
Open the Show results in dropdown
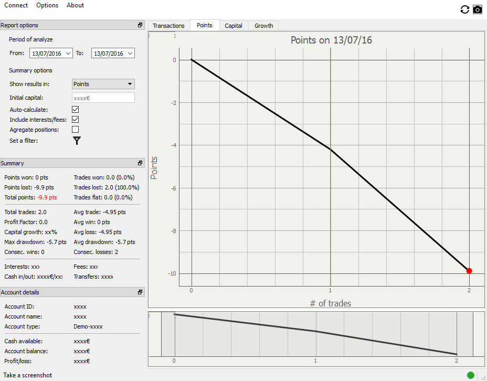103,84
